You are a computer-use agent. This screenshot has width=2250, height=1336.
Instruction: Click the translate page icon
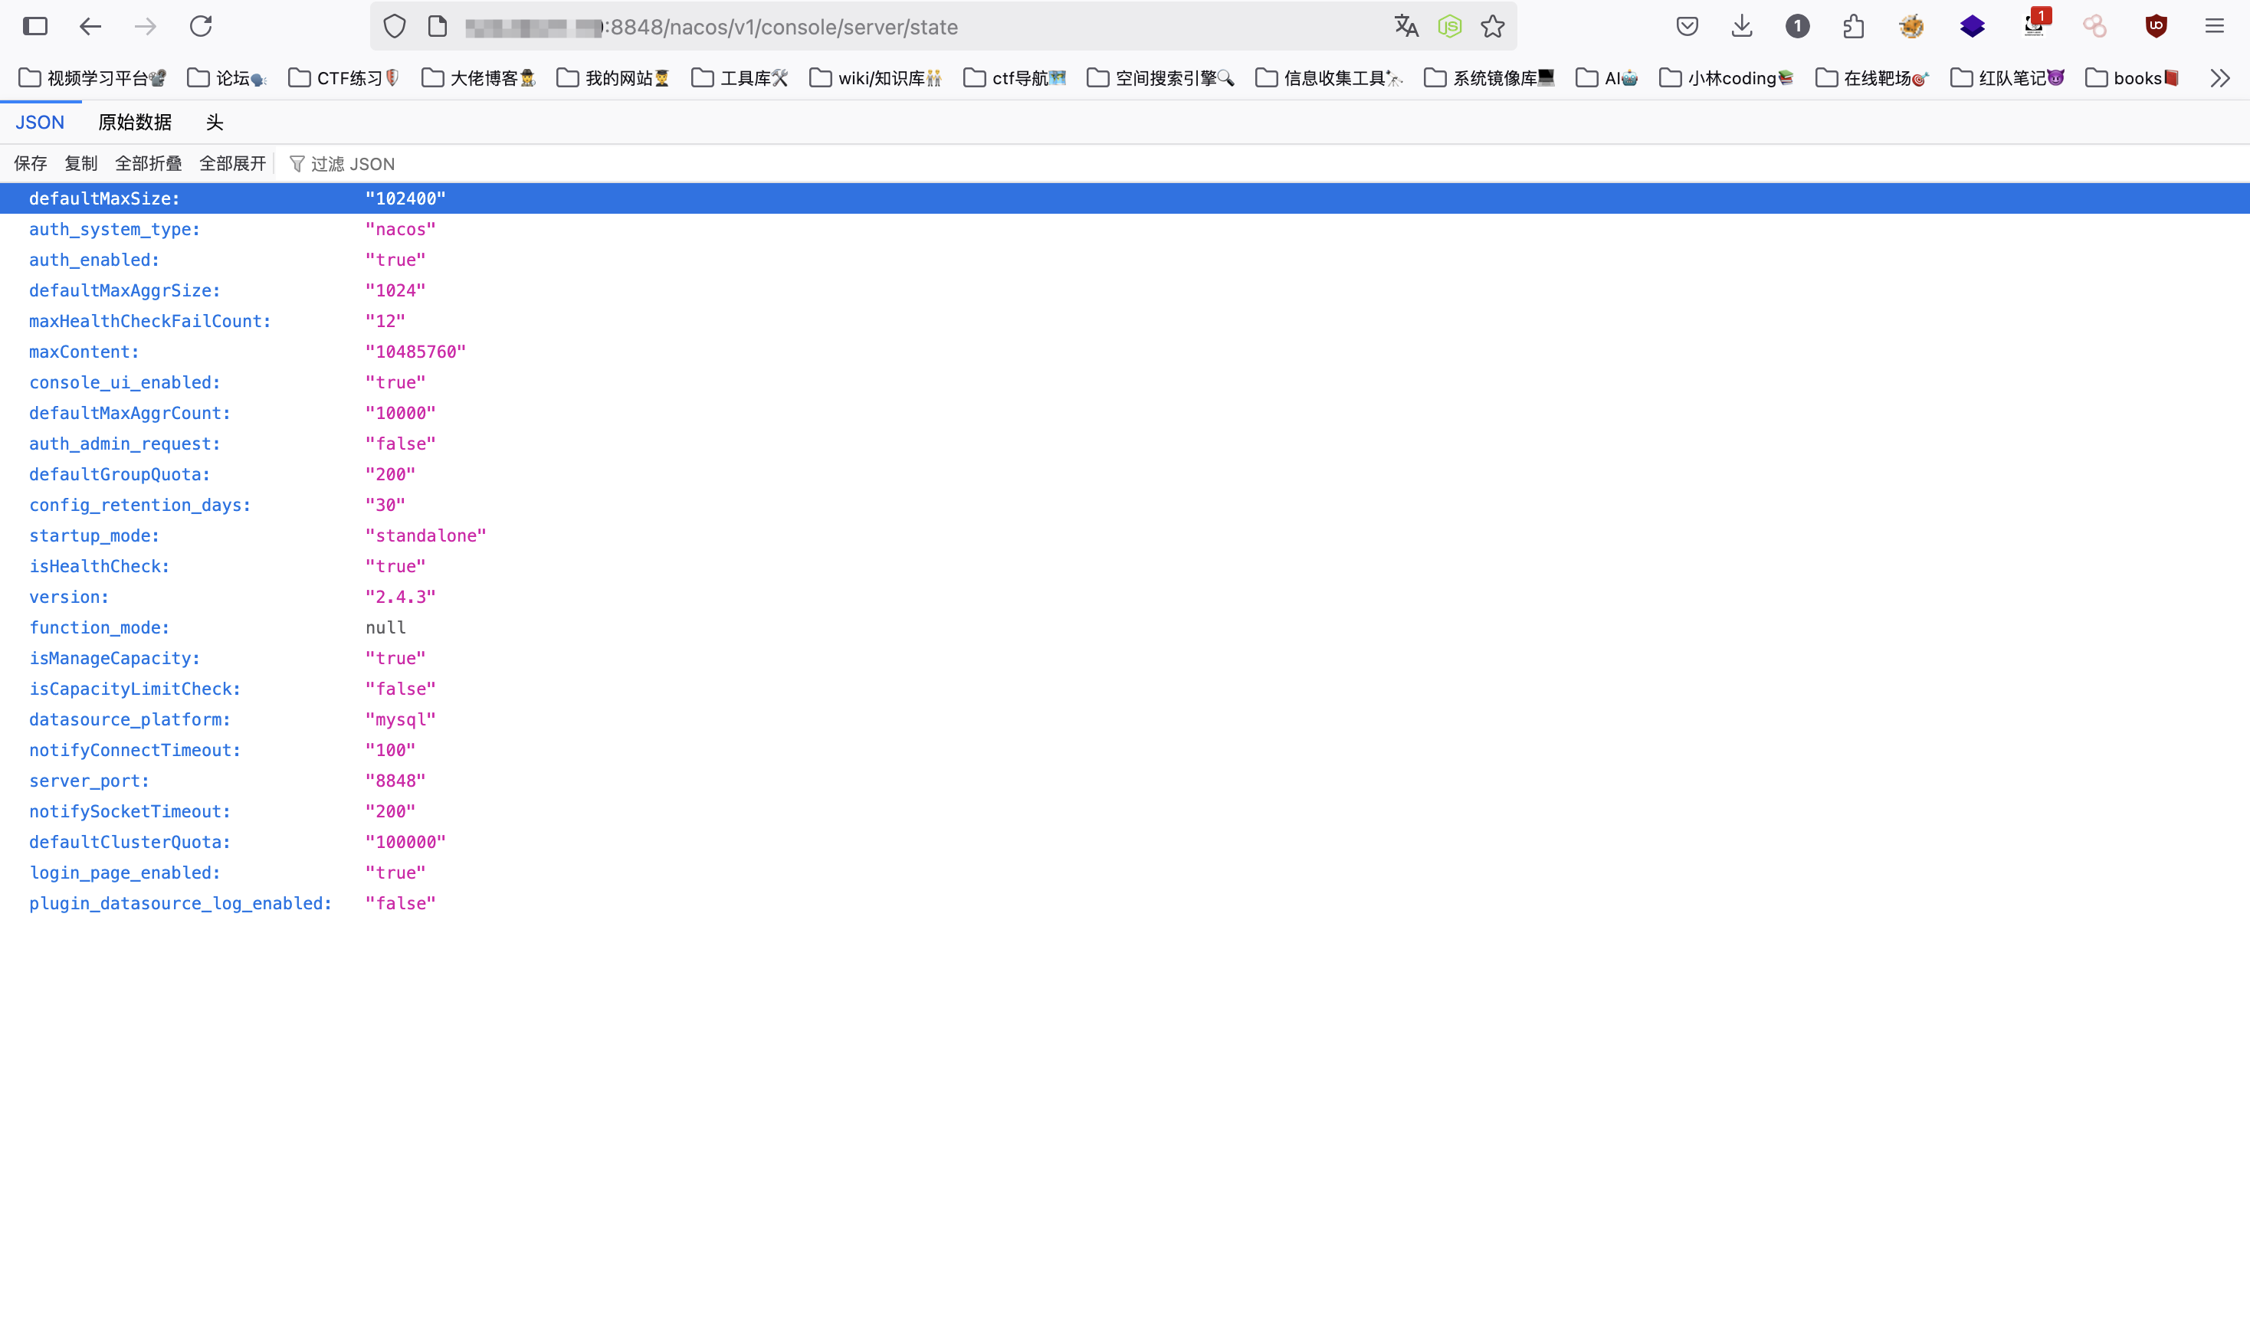pos(1405,26)
